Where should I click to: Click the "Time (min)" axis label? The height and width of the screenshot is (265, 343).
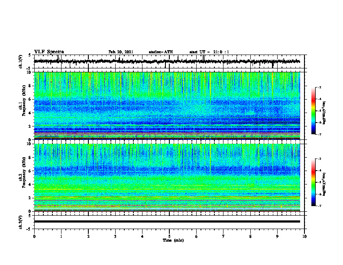point(173,240)
